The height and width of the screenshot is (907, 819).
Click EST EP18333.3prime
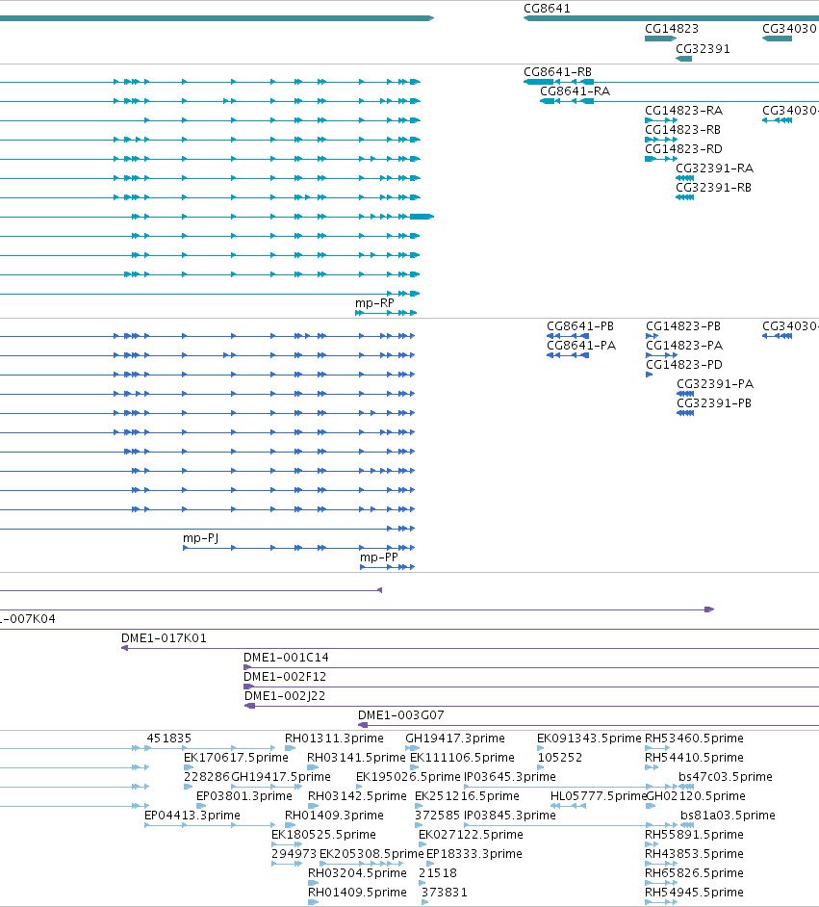tap(473, 854)
